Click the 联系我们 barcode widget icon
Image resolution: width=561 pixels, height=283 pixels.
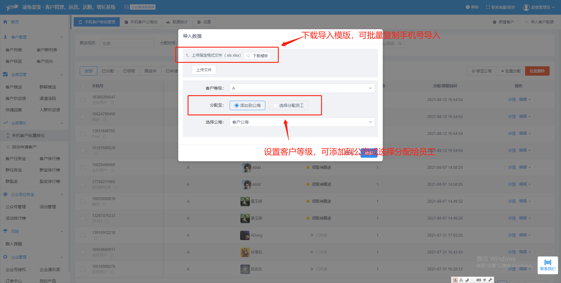point(548,262)
